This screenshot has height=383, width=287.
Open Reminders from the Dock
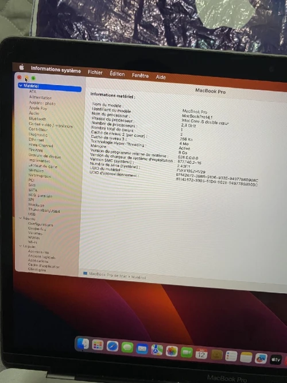(x=231, y=356)
